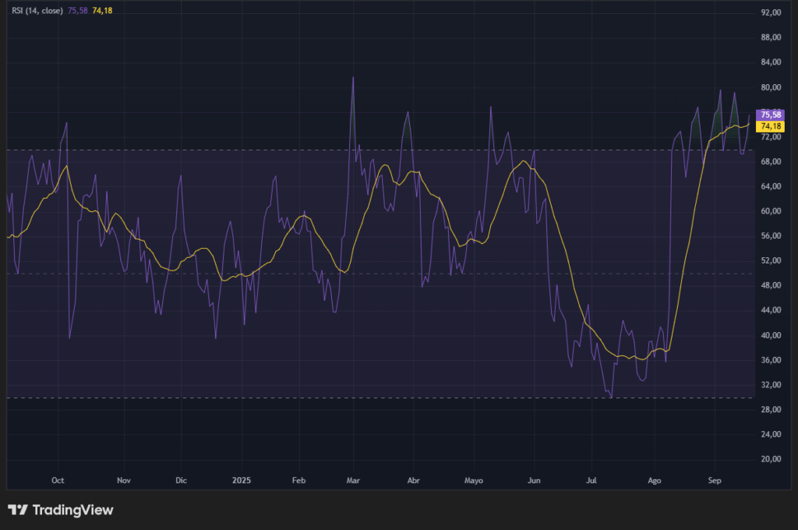Viewport: 798px width, 530px height.
Task: Click the Oct label on time axis
Action: click(58, 481)
